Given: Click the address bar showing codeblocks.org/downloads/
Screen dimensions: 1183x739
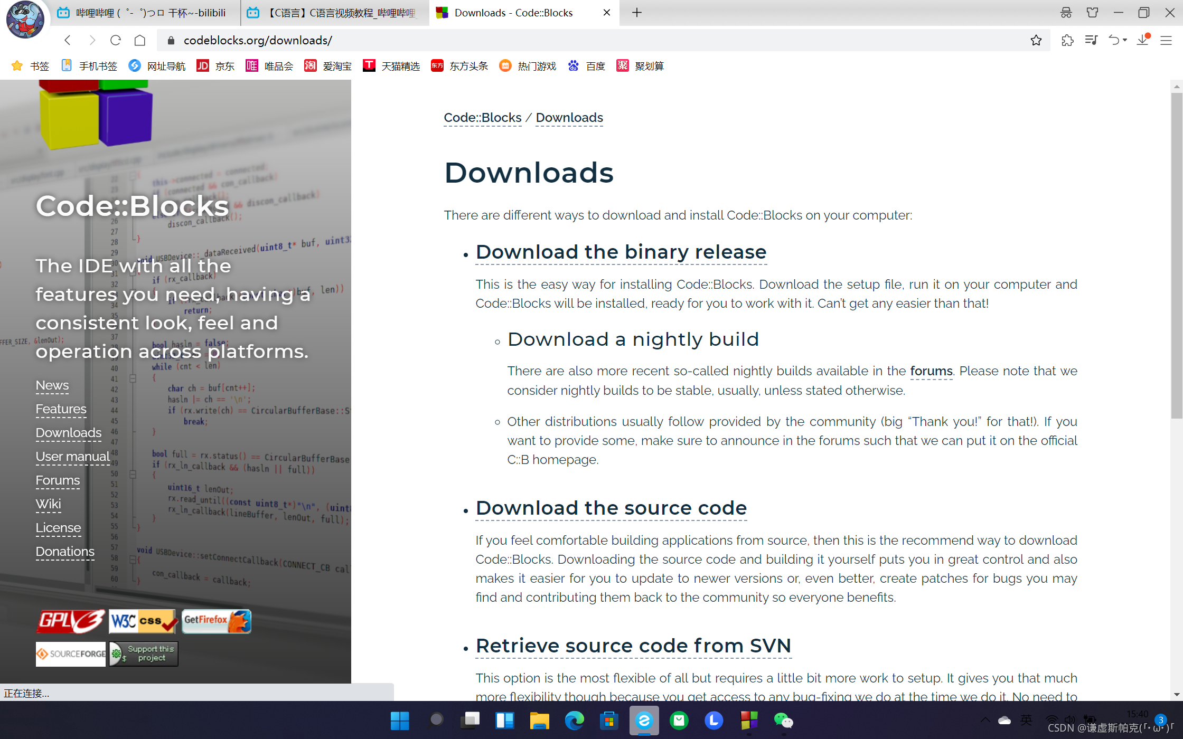Looking at the screenshot, I should 581,40.
